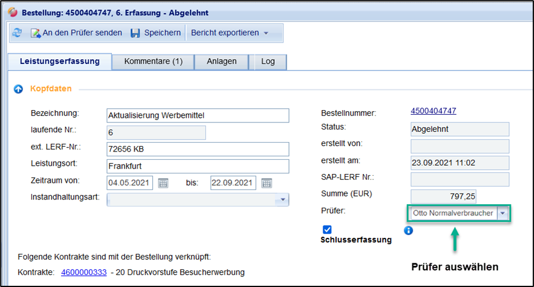Toggle the Schlusserfassung checkbox
The image size is (534, 287).
click(327, 230)
